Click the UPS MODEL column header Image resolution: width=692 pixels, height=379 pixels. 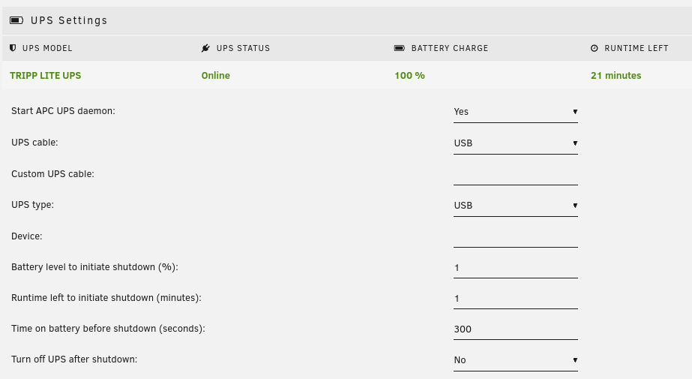47,48
